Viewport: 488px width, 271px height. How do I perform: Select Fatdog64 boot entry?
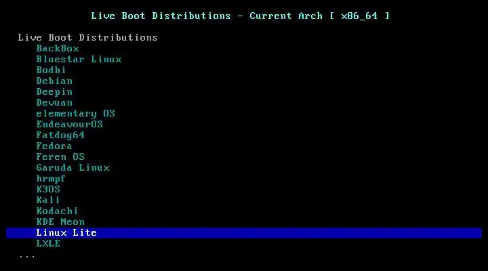click(x=60, y=135)
